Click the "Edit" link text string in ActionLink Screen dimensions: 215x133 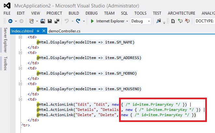[82, 104]
